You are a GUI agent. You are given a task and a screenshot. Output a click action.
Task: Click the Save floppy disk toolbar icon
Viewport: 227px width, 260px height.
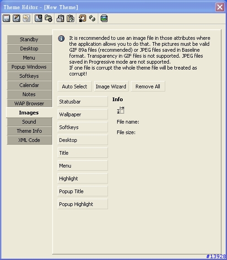click(6, 18)
